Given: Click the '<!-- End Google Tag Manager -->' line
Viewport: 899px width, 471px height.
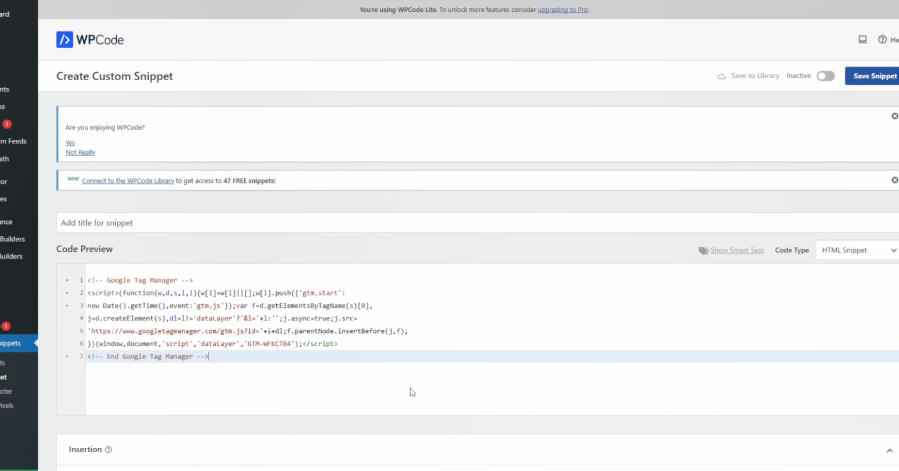Looking at the screenshot, I should (148, 356).
